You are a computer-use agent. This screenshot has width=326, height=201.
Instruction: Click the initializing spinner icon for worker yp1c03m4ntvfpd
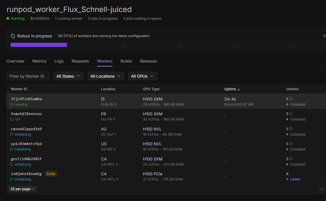pyautogui.click(x=12, y=149)
